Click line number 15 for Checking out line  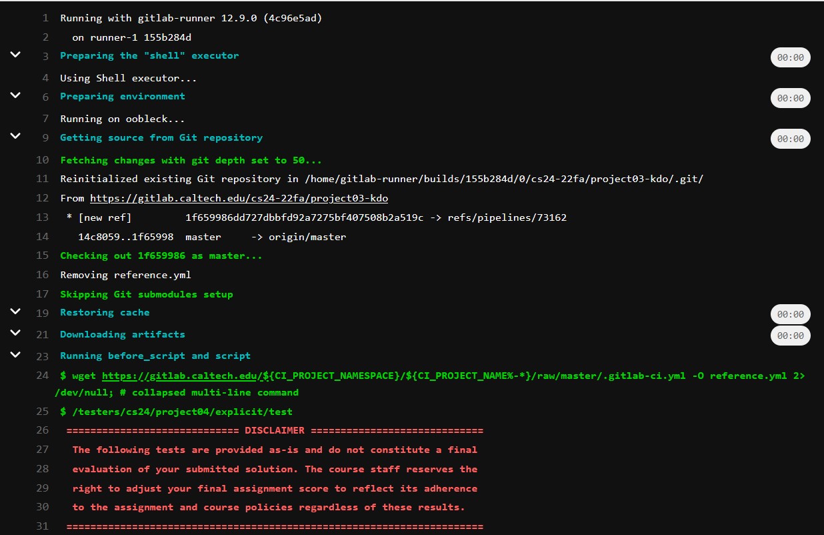(x=43, y=255)
